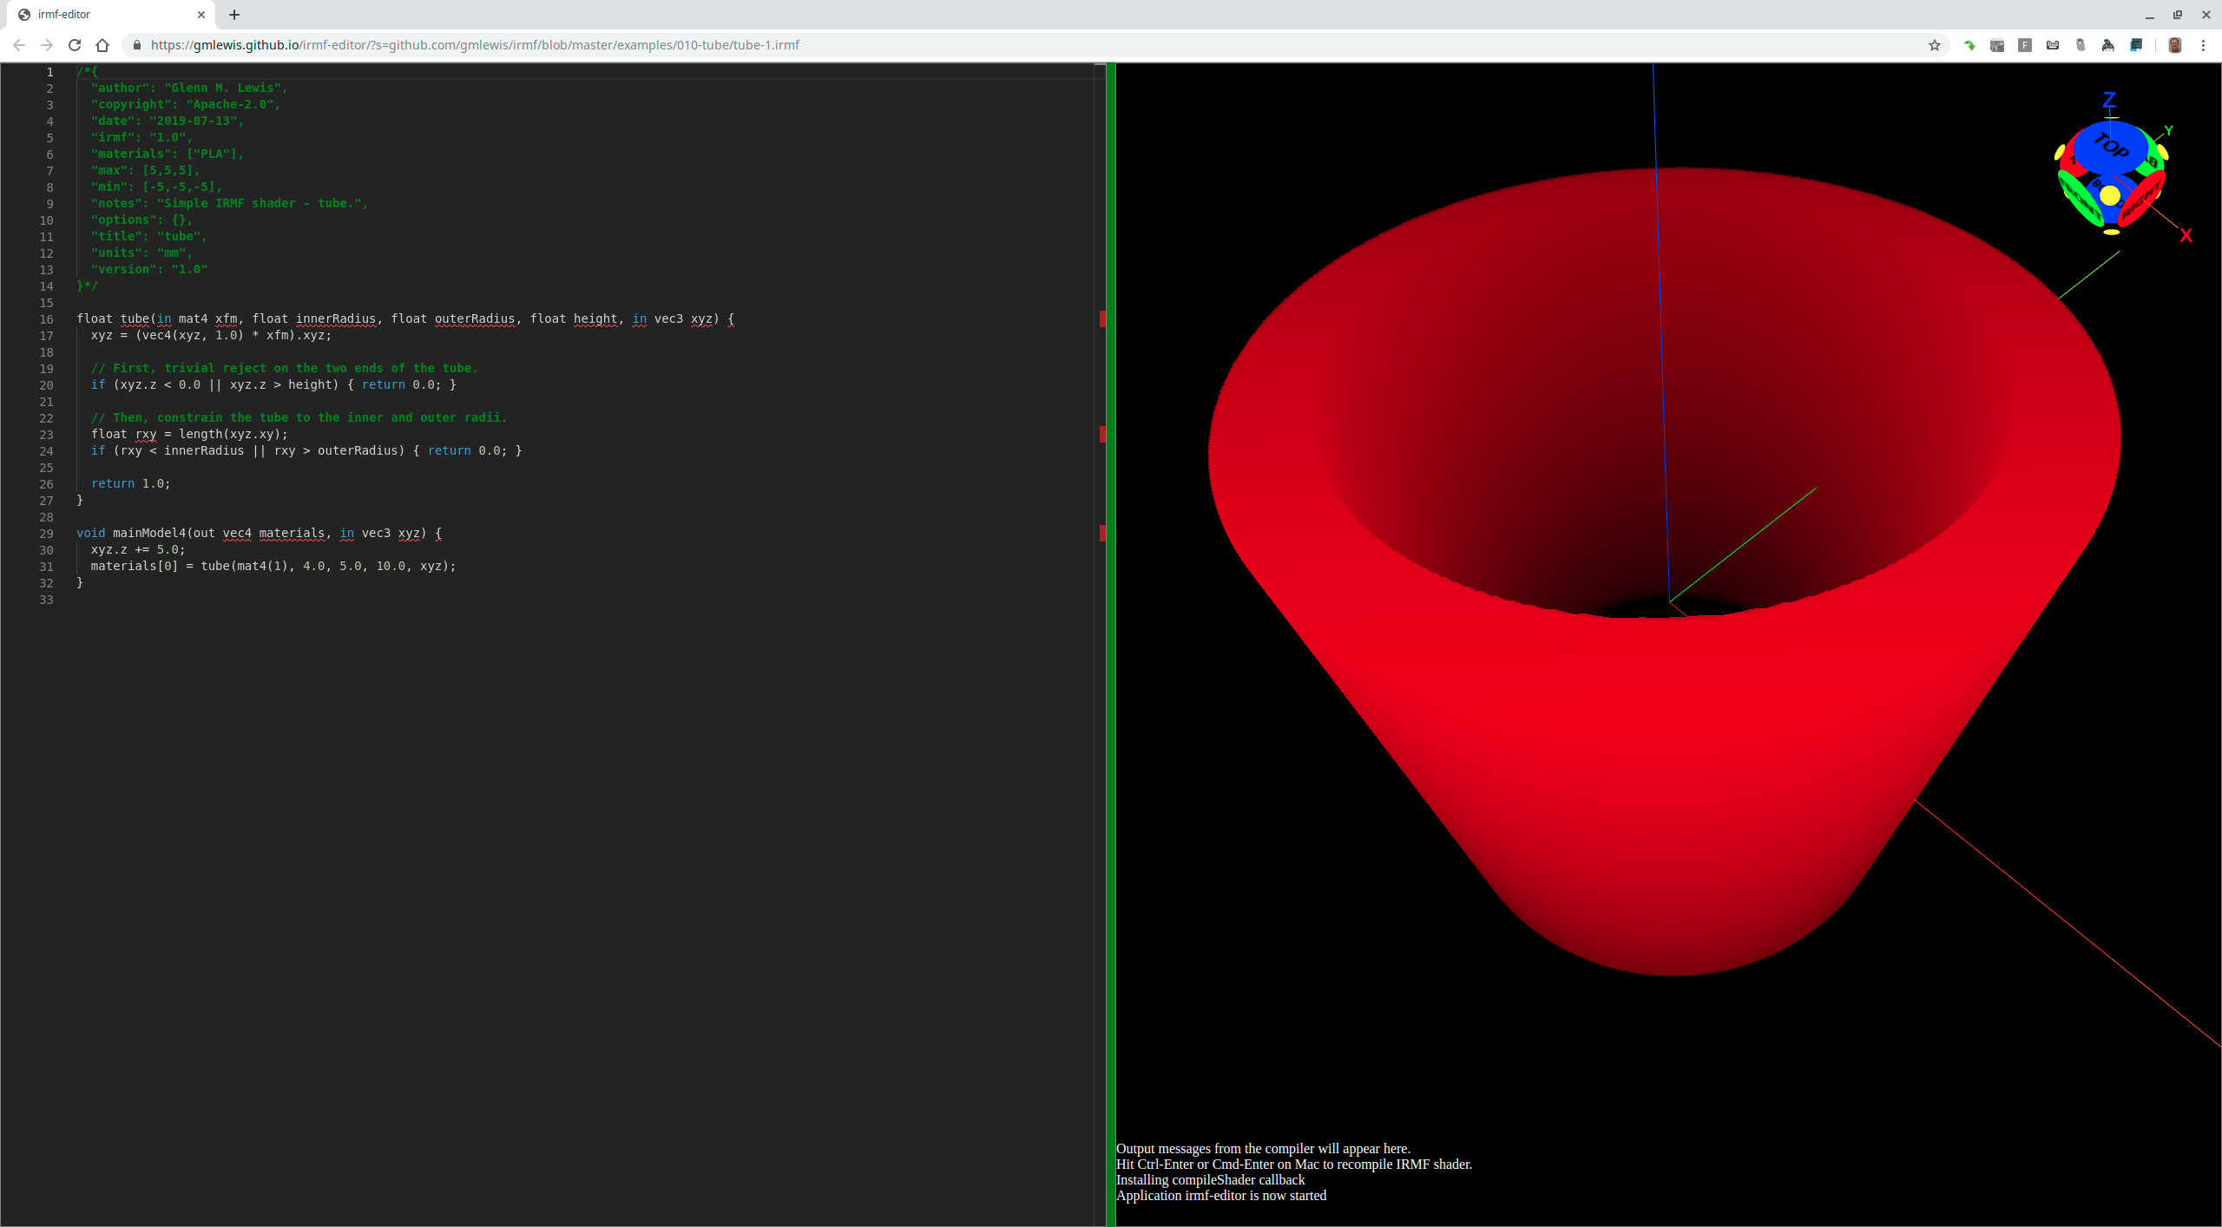Screen dimensions: 2222x1227
Task: Click 'float rxy = length(xyz.xy);' line
Action: coord(189,434)
